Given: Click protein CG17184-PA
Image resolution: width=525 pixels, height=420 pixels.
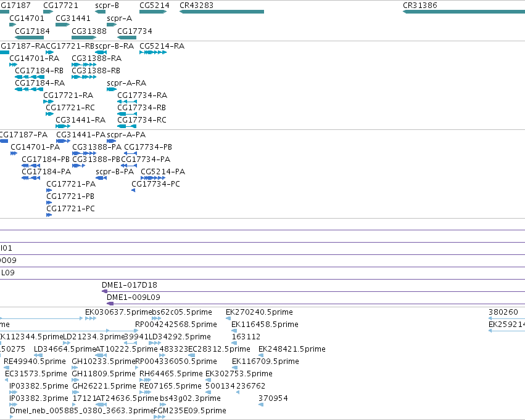Looking at the screenshot, I should [31, 178].
